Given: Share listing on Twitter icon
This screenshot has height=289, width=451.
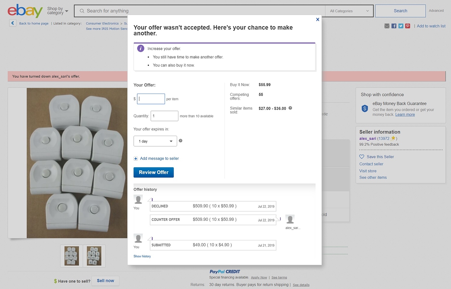Looking at the screenshot, I should [x=401, y=26].
